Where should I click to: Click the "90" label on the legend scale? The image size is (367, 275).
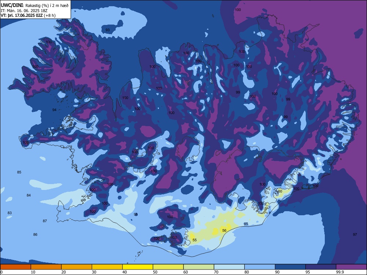click(x=277, y=272)
